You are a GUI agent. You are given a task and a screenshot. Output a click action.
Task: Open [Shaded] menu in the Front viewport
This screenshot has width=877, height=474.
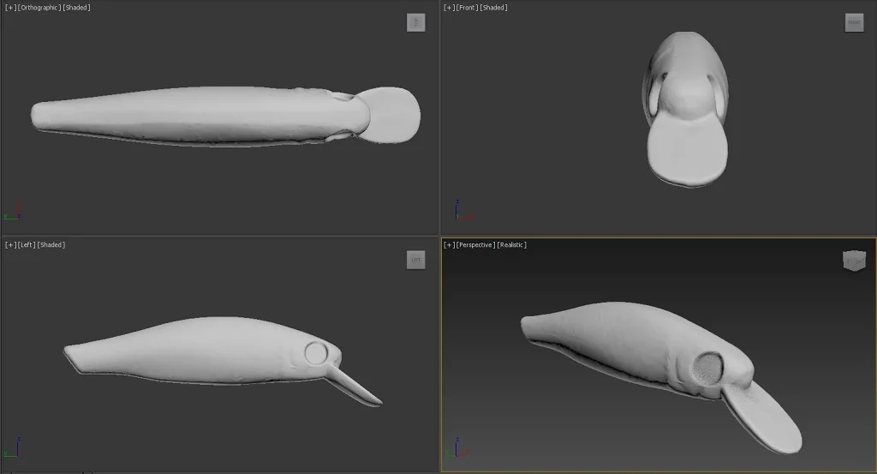(x=494, y=8)
